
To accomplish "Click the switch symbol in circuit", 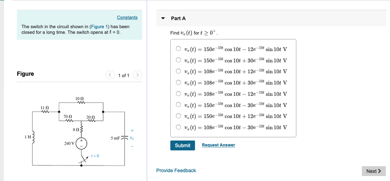I will pos(84,159).
